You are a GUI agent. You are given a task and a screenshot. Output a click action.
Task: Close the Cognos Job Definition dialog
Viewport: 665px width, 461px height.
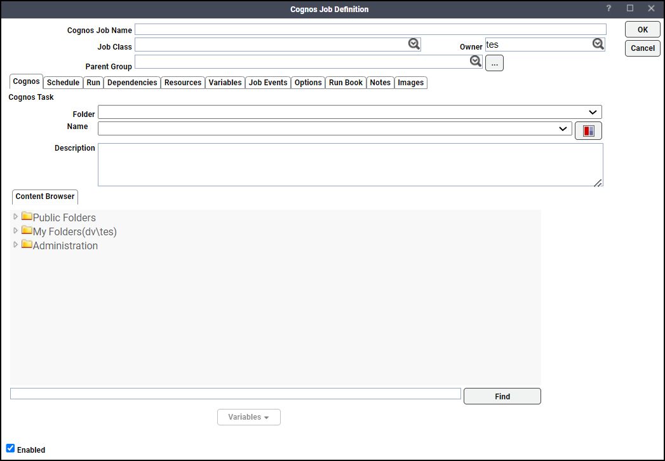pyautogui.click(x=652, y=8)
